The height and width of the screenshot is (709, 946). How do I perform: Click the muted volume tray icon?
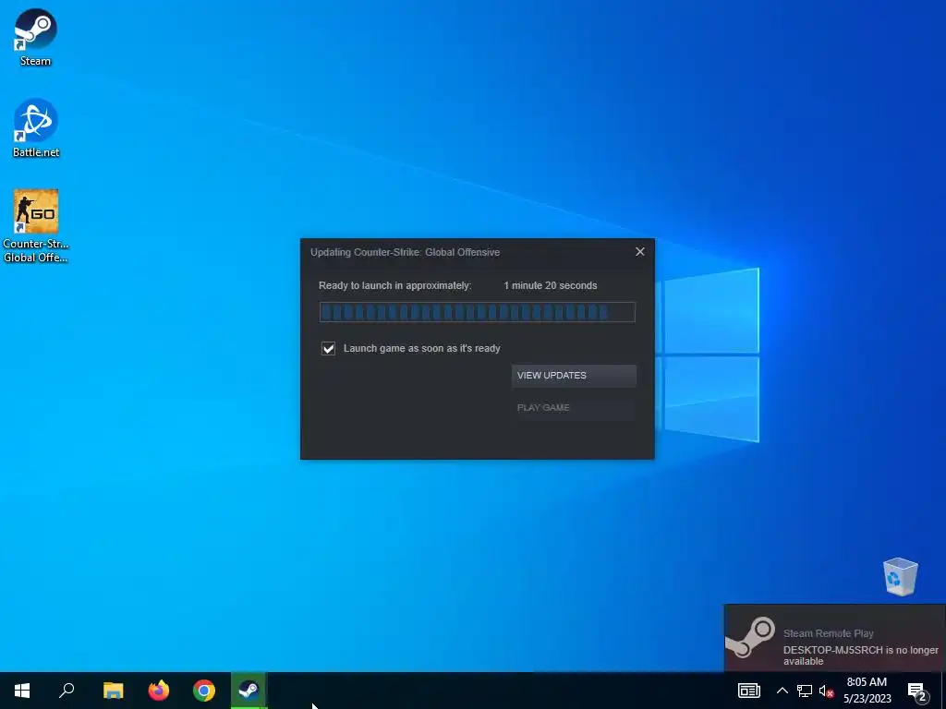click(826, 691)
